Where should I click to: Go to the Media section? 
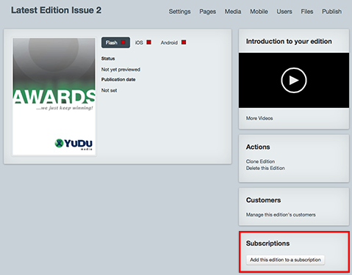pos(233,12)
